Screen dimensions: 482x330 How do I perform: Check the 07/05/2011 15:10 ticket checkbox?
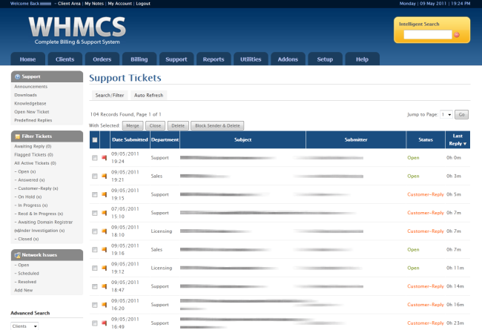tap(95, 213)
